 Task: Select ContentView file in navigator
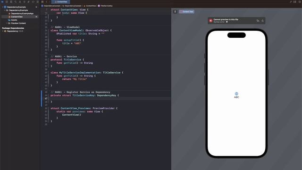20,17
